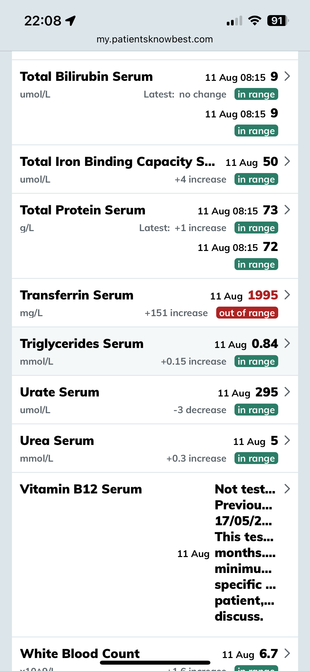Tap the battery indicator showing 91
Viewport: 310px width, 671px height.
coord(277,21)
